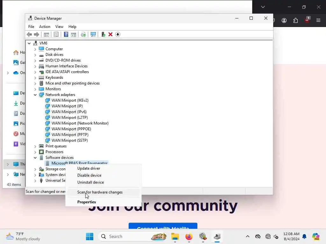Collapse the Network adapters category

[35, 95]
